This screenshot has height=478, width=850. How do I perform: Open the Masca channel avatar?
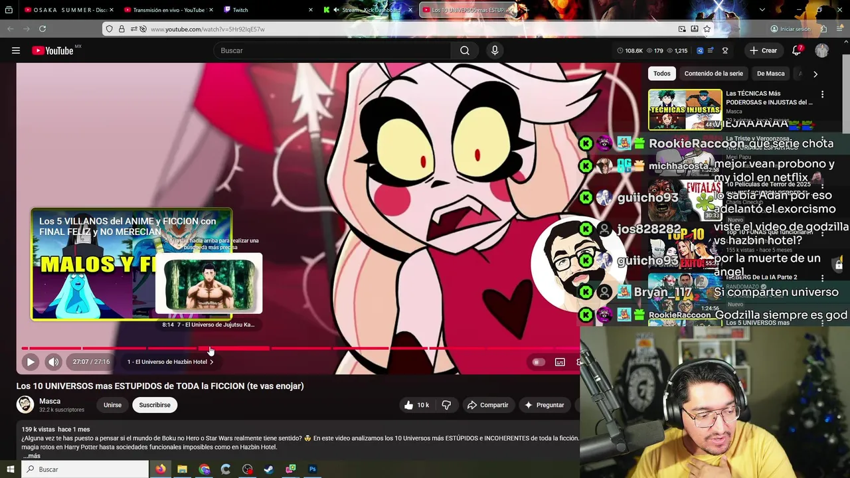click(x=25, y=404)
